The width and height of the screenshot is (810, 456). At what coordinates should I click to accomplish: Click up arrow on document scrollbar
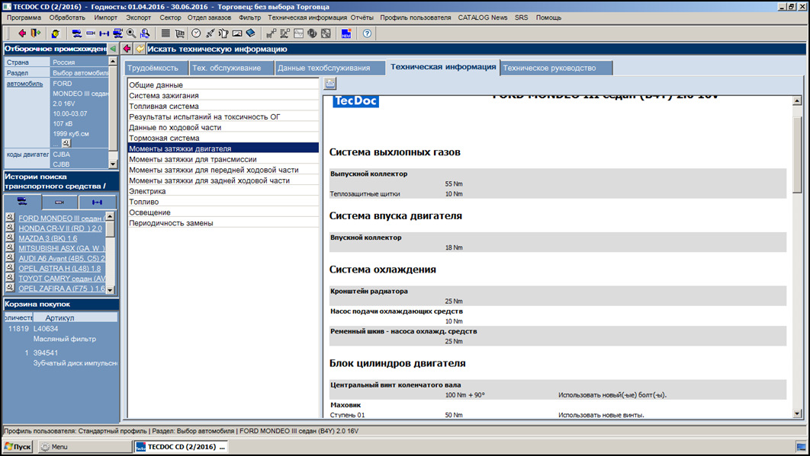tap(796, 101)
